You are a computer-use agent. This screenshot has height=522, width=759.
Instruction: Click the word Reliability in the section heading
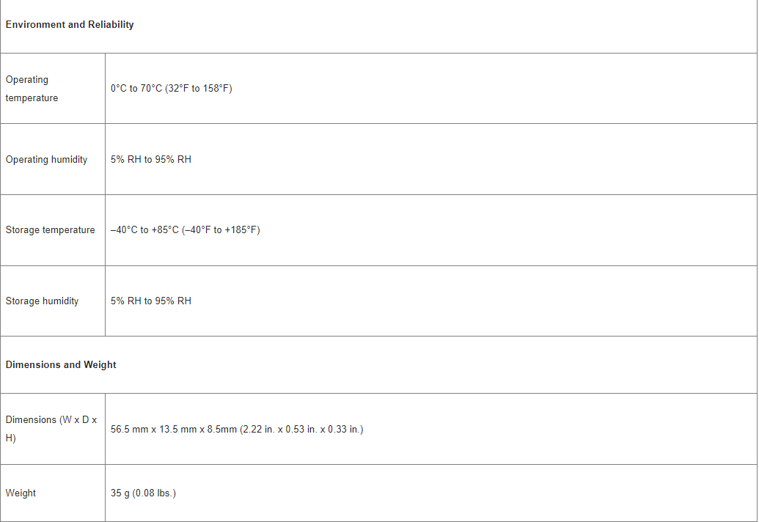pos(111,25)
